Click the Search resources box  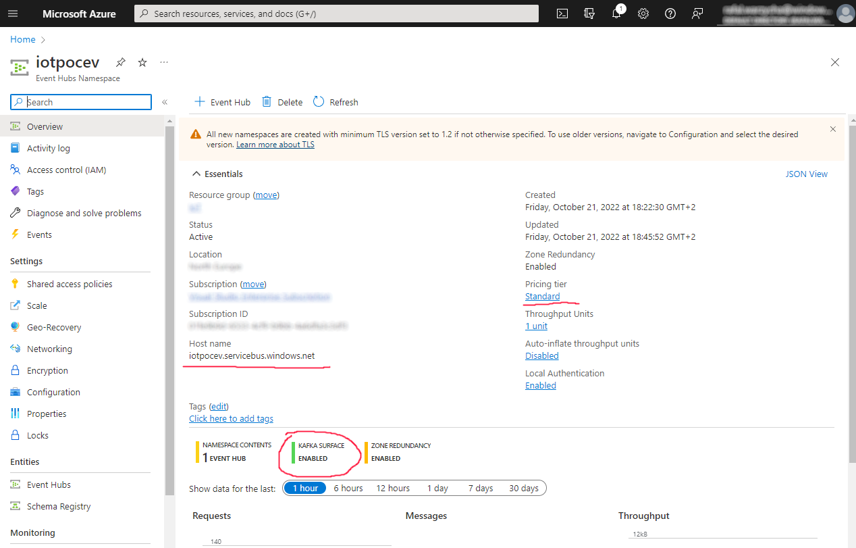[x=336, y=14]
